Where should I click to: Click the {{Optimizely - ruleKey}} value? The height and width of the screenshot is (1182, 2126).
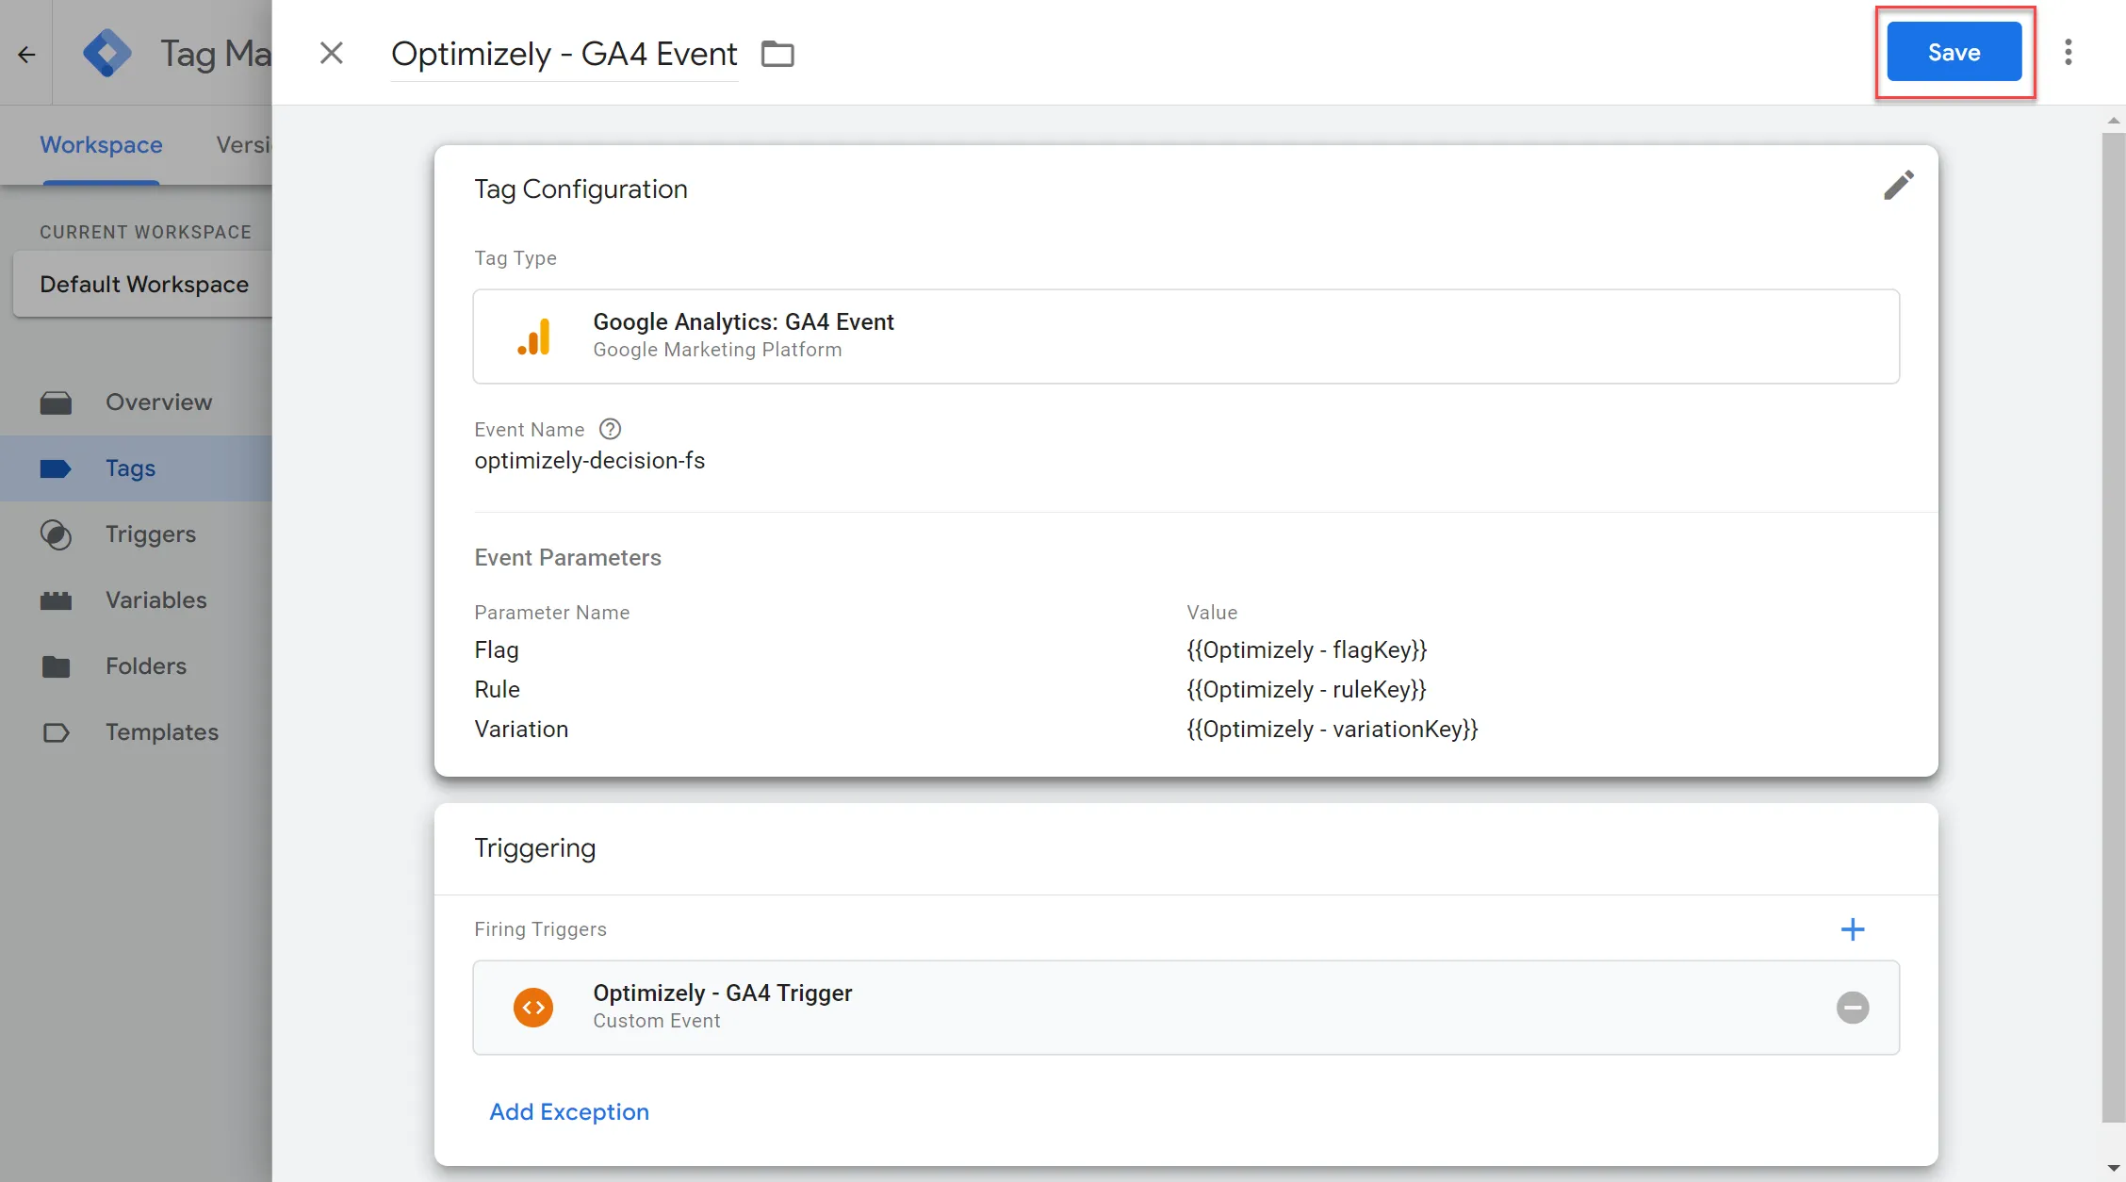[1306, 690]
